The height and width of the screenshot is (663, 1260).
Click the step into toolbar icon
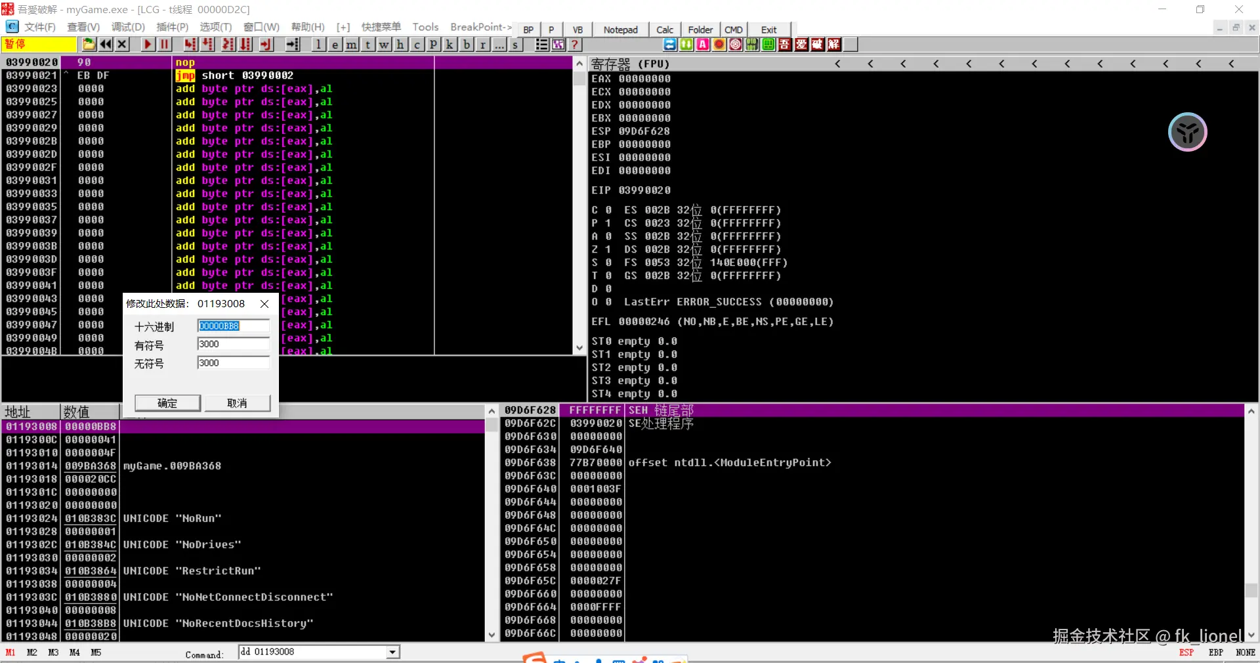(190, 44)
